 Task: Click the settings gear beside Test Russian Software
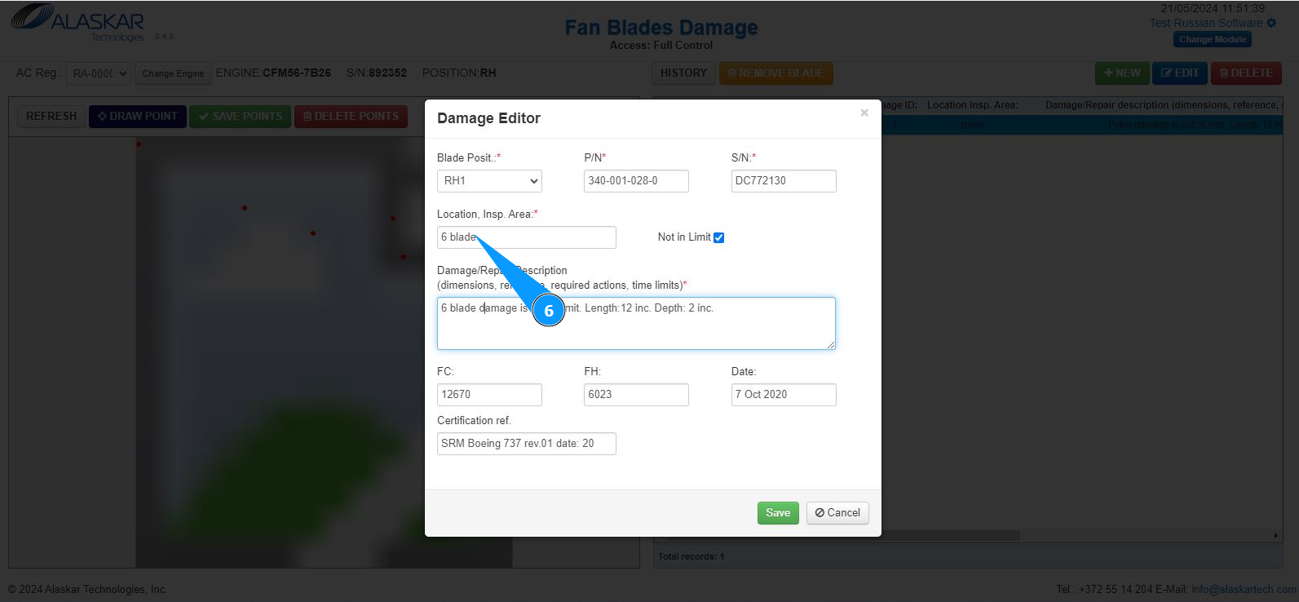(x=1271, y=24)
